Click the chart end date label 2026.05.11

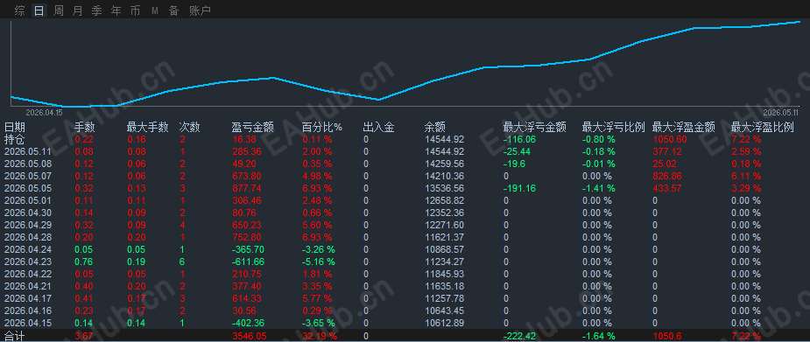780,113
